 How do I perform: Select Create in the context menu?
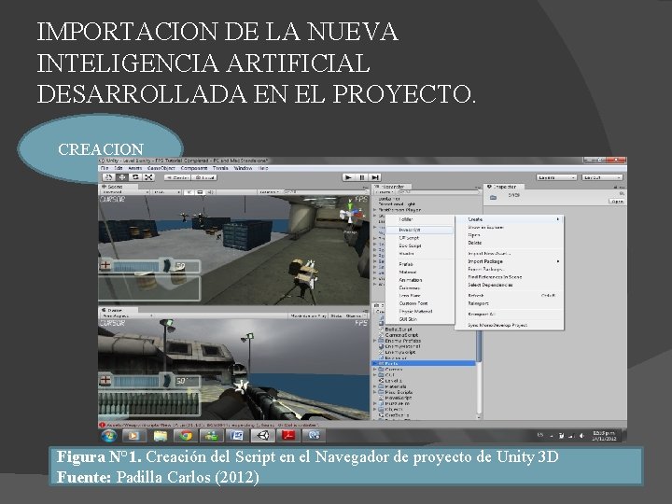point(510,219)
